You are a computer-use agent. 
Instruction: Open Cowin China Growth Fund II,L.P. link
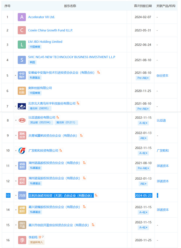click(50, 30)
